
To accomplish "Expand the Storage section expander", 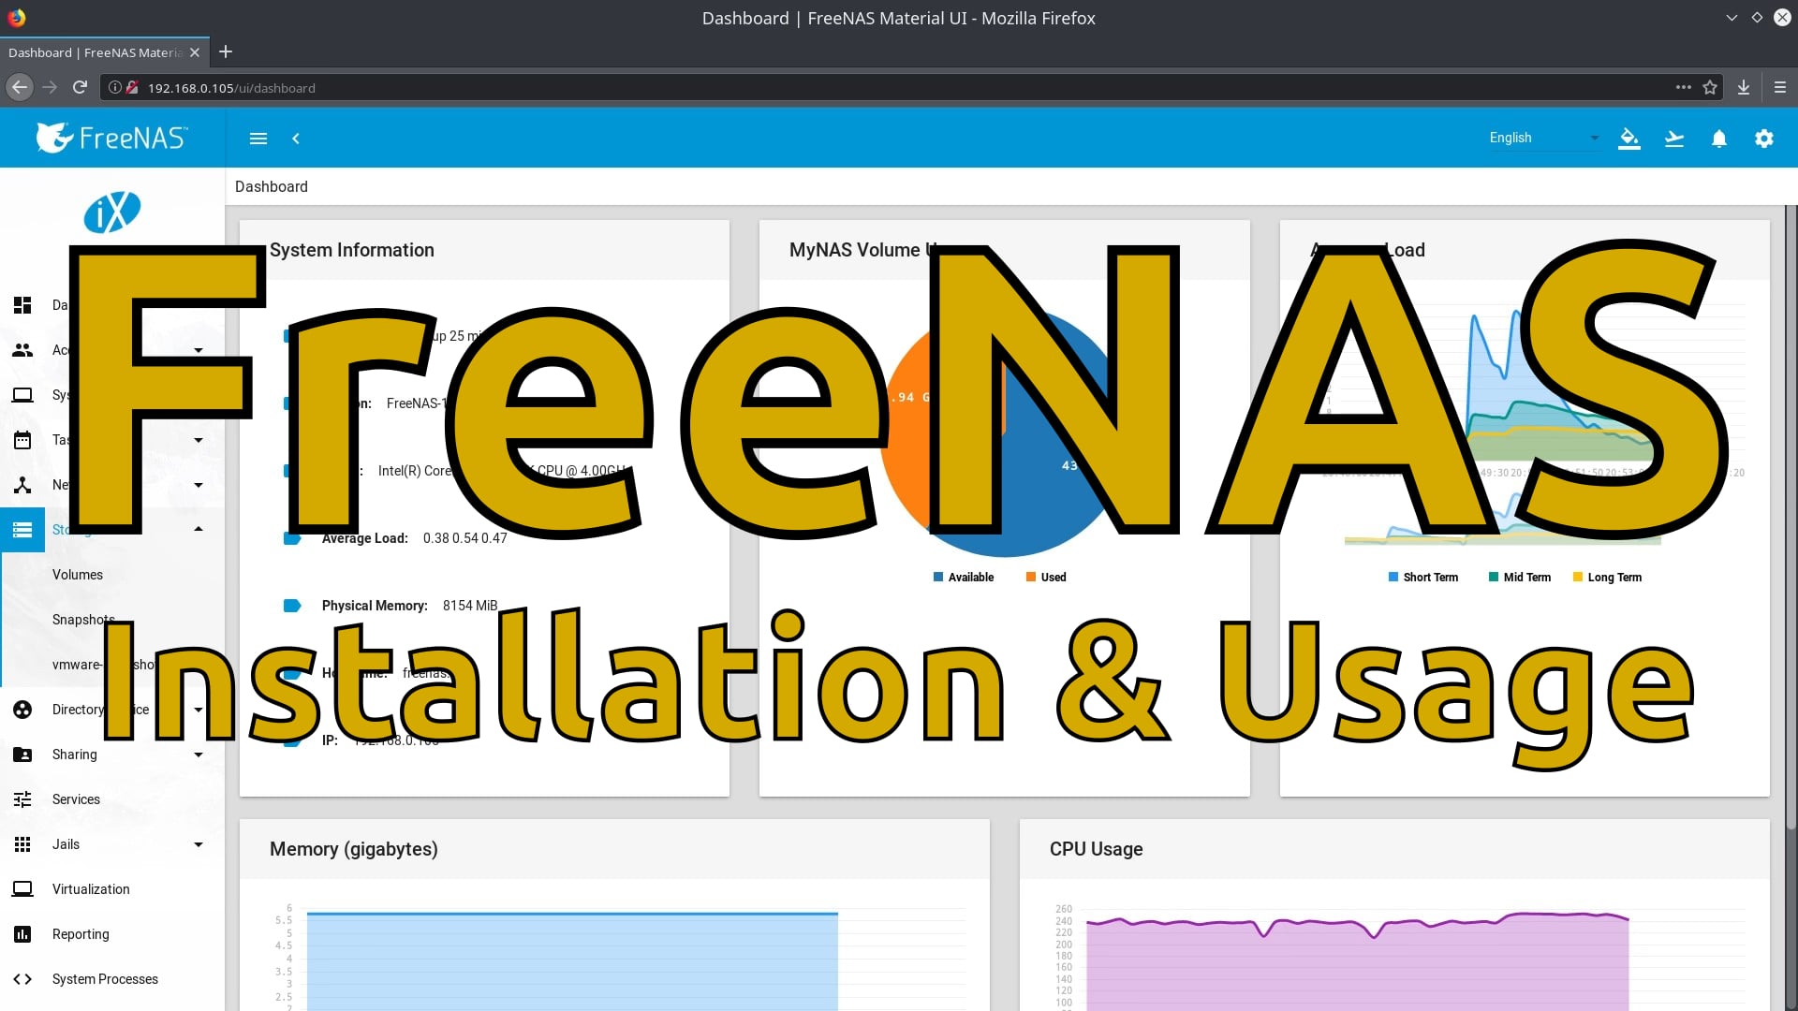I will tap(197, 530).
